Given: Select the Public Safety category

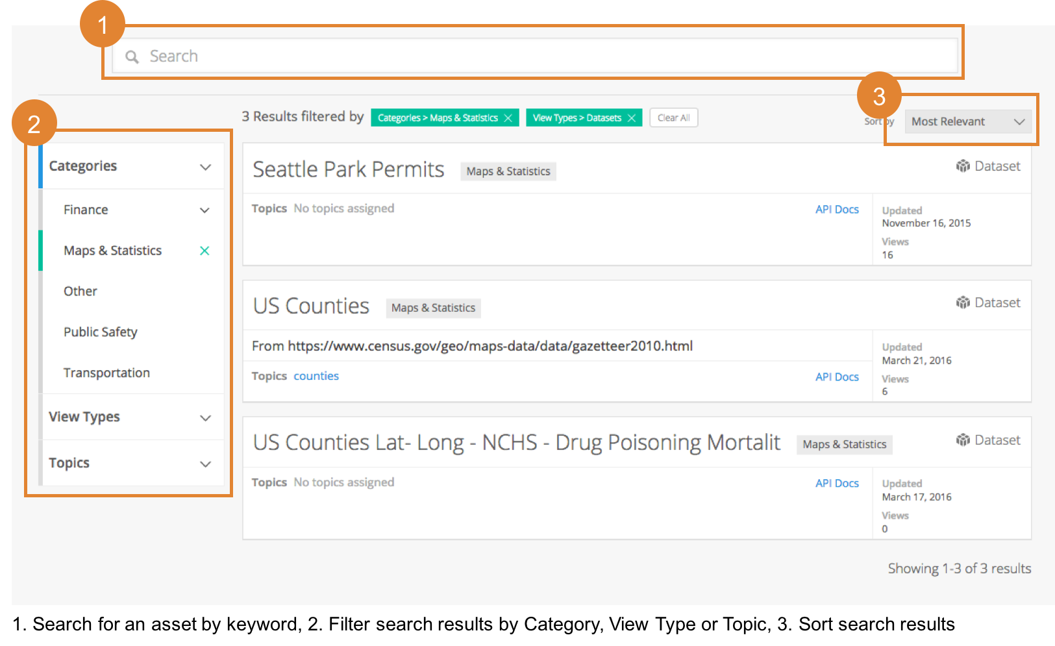Looking at the screenshot, I should pyautogui.click(x=101, y=332).
